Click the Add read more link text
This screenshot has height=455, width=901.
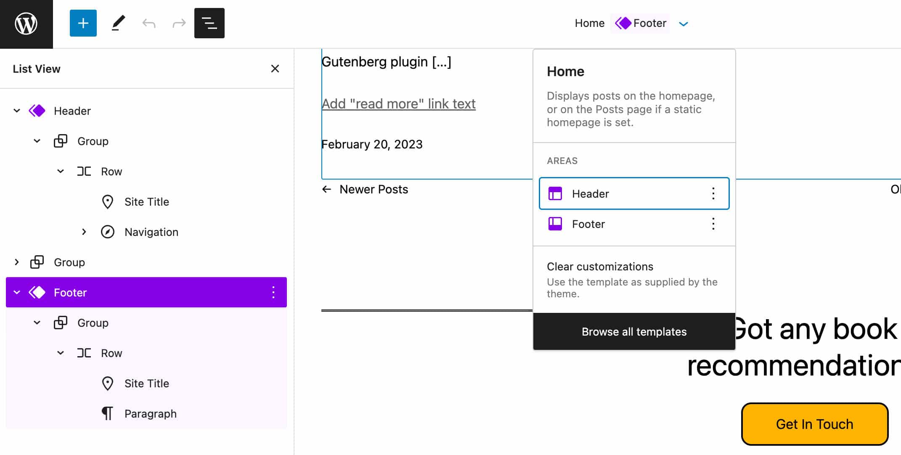(x=399, y=103)
